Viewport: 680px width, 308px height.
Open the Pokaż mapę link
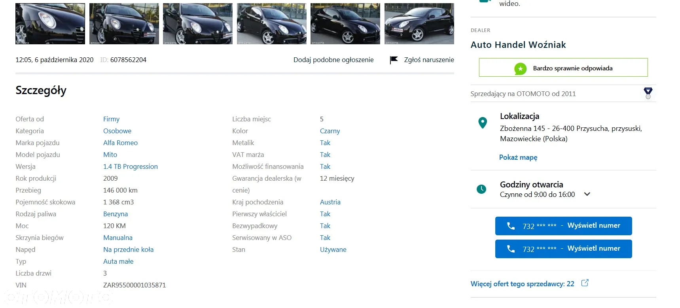[x=518, y=157]
